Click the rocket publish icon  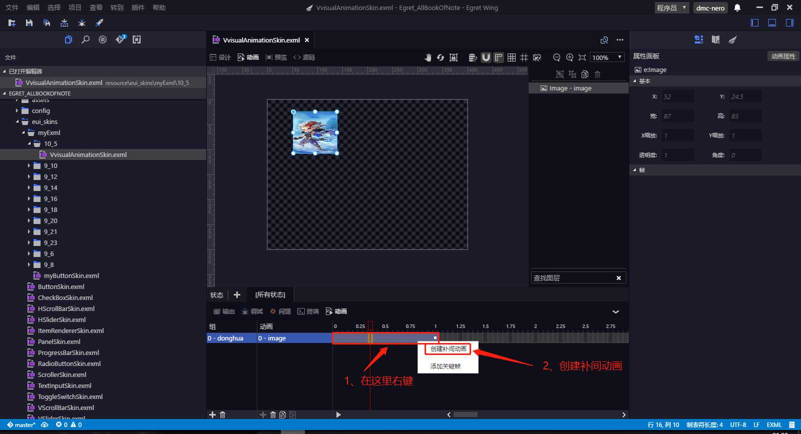pos(99,23)
